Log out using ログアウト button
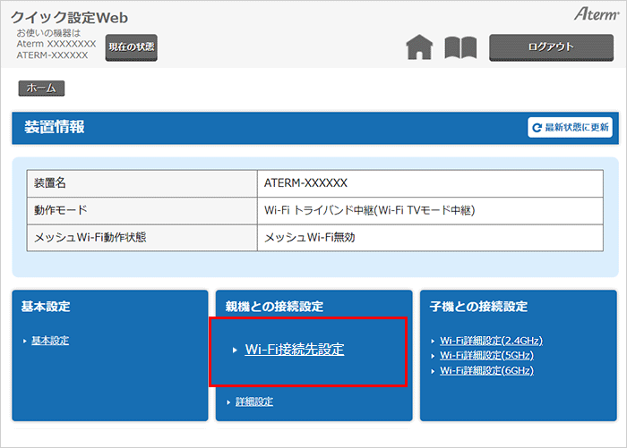 click(550, 47)
